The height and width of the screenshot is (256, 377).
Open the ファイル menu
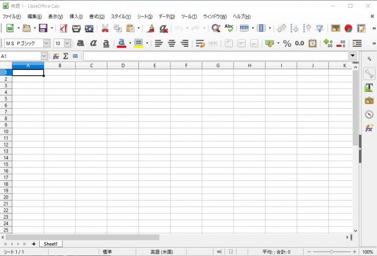coord(12,17)
